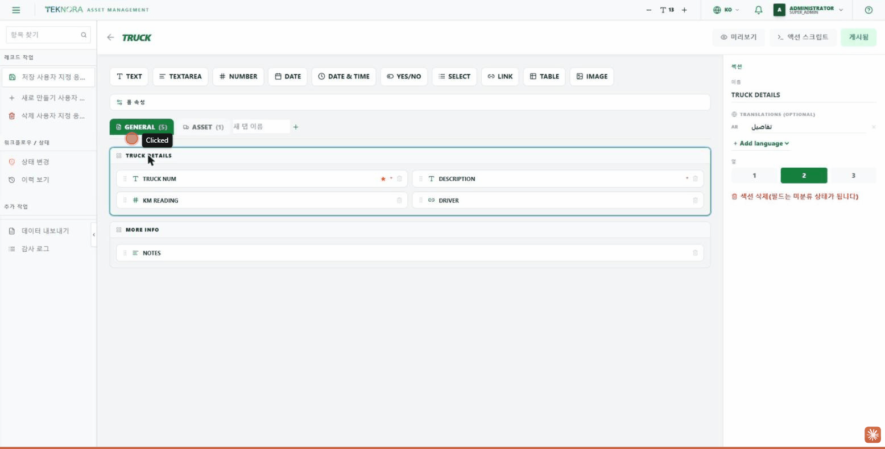Image resolution: width=885 pixels, height=449 pixels.
Task: Decrease font size with minus button
Action: 649,10
